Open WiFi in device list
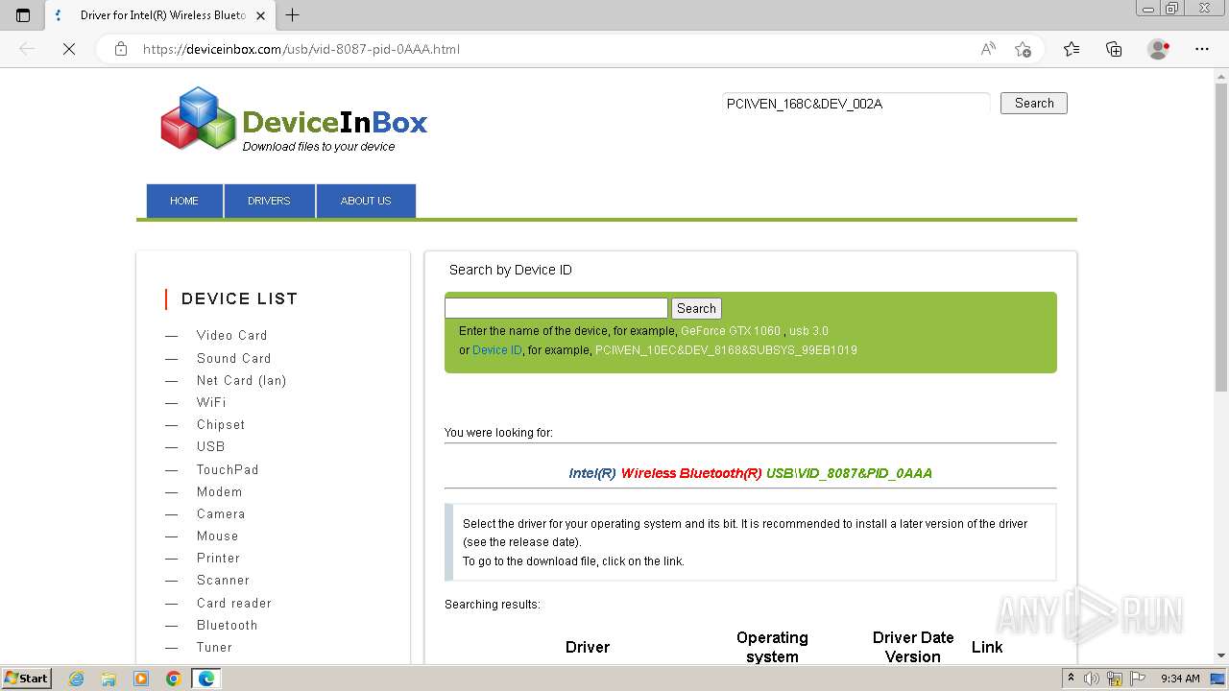This screenshot has height=691, width=1229. click(x=211, y=402)
